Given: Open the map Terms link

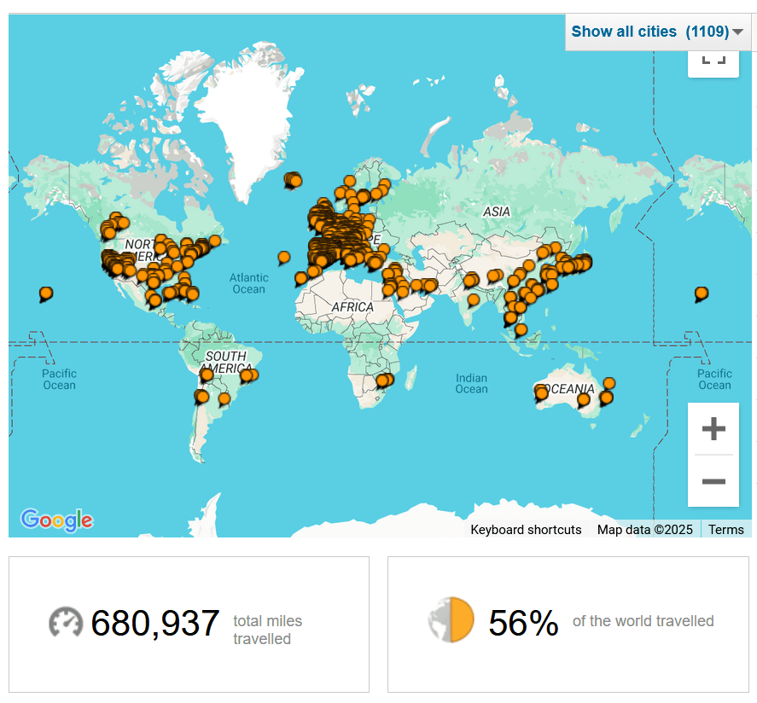Looking at the screenshot, I should pos(726,530).
